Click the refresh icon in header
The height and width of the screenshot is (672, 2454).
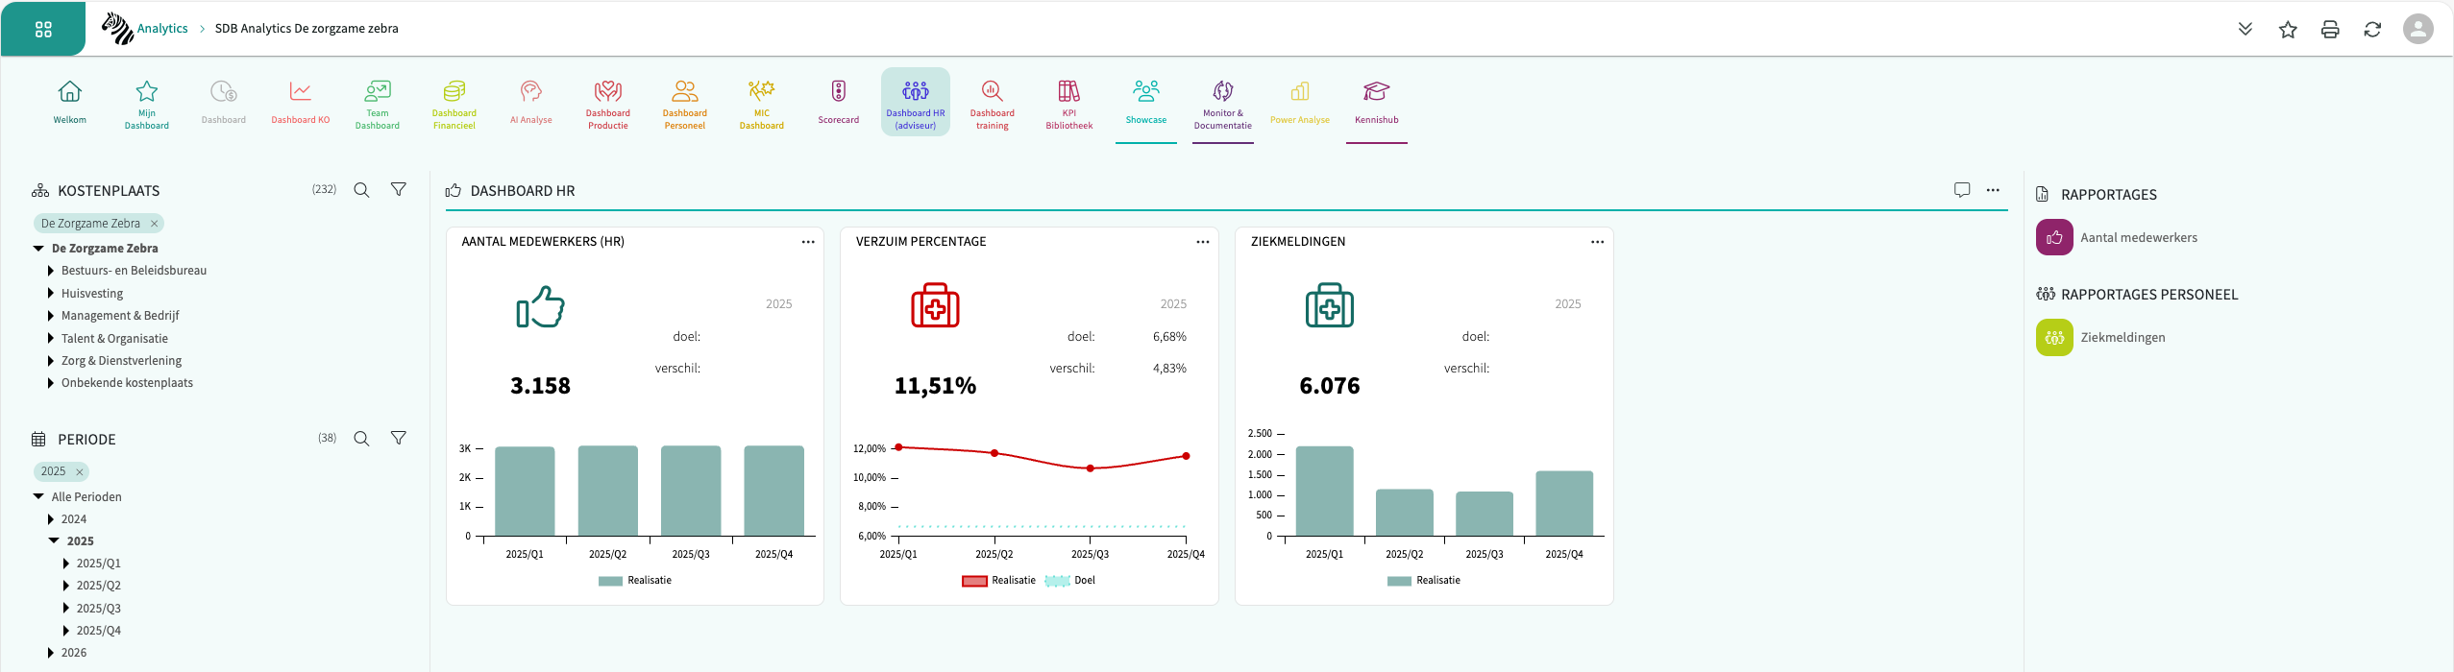coord(2372,30)
